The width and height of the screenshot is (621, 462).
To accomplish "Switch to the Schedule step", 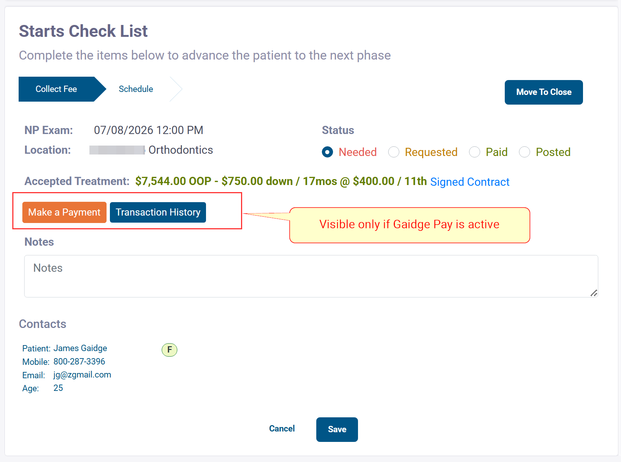I will tap(136, 89).
